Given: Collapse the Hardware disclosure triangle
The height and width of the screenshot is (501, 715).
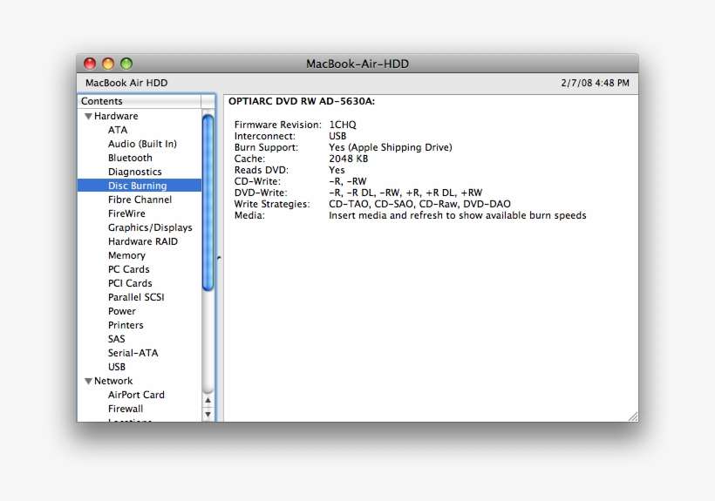Looking at the screenshot, I should click(x=88, y=116).
